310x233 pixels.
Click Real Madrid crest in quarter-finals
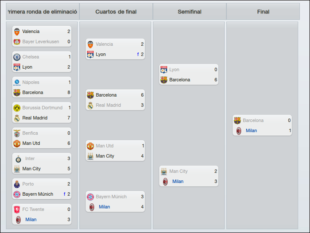pos(90,106)
